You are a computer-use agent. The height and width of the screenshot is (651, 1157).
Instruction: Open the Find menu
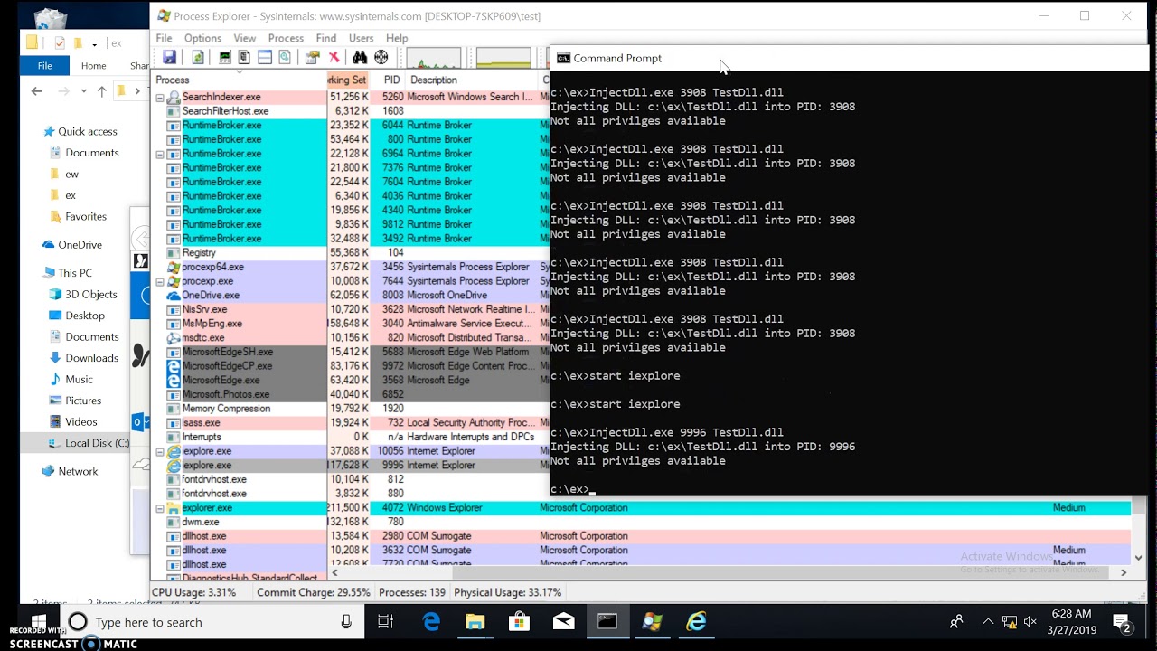click(x=326, y=38)
